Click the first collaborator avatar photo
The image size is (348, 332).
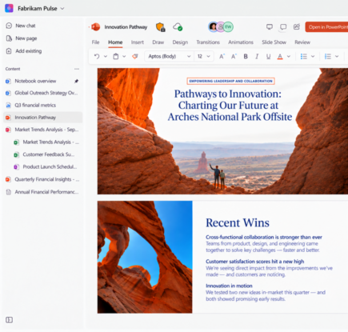coord(213,26)
